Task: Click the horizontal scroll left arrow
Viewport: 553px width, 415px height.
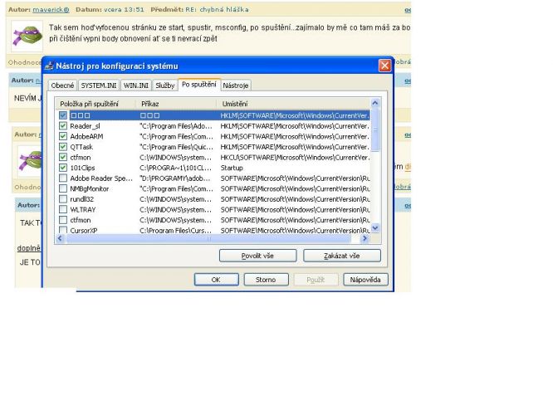Action: click(60, 238)
